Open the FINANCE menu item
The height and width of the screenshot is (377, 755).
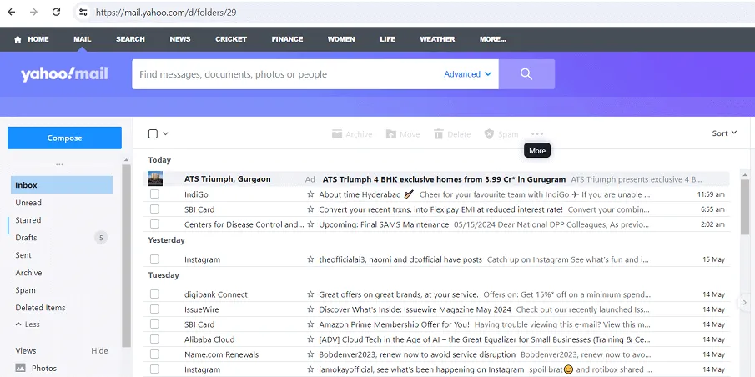click(287, 39)
